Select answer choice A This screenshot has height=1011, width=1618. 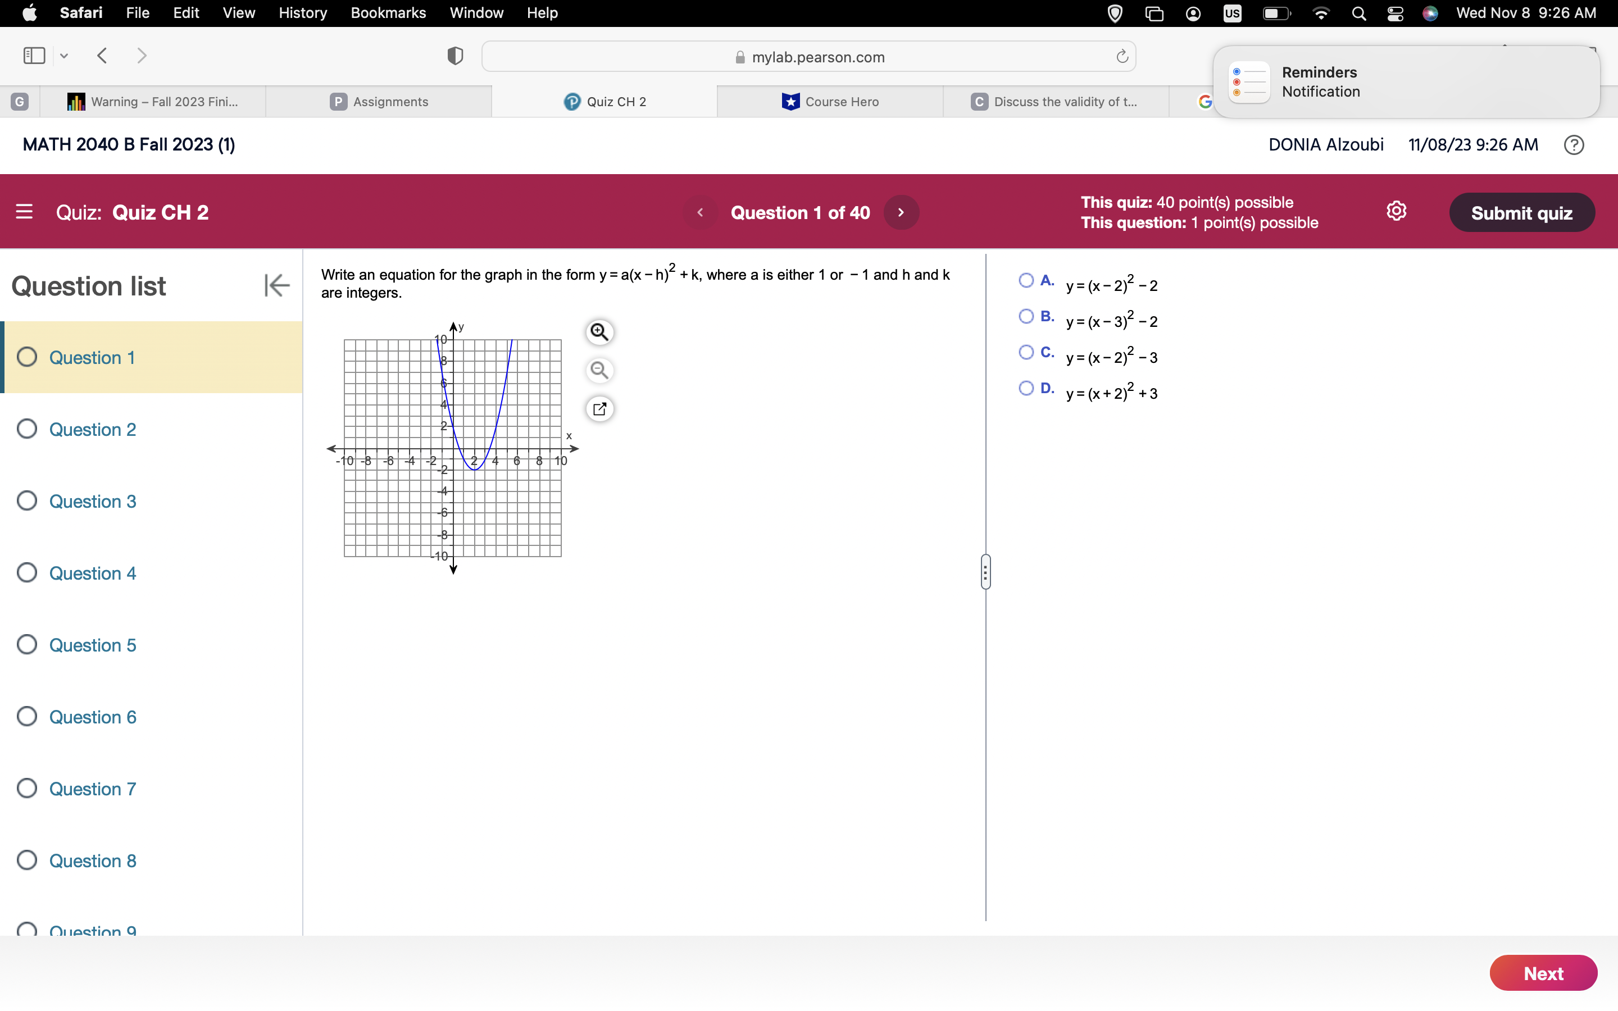[x=1026, y=280]
